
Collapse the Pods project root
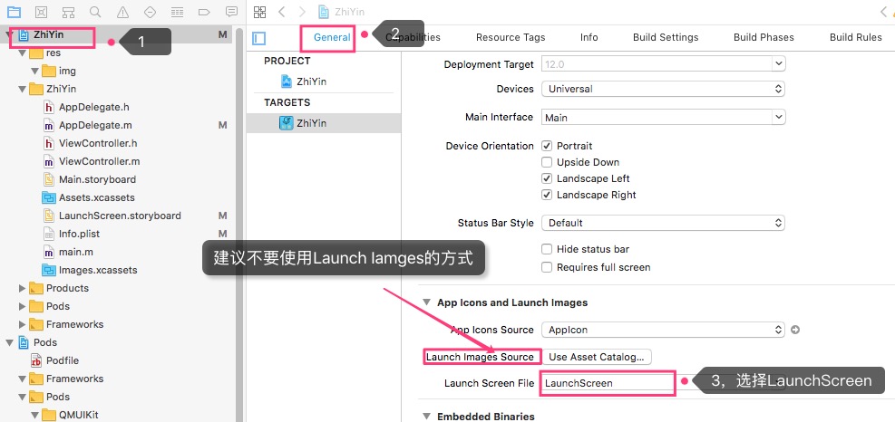tap(10, 342)
